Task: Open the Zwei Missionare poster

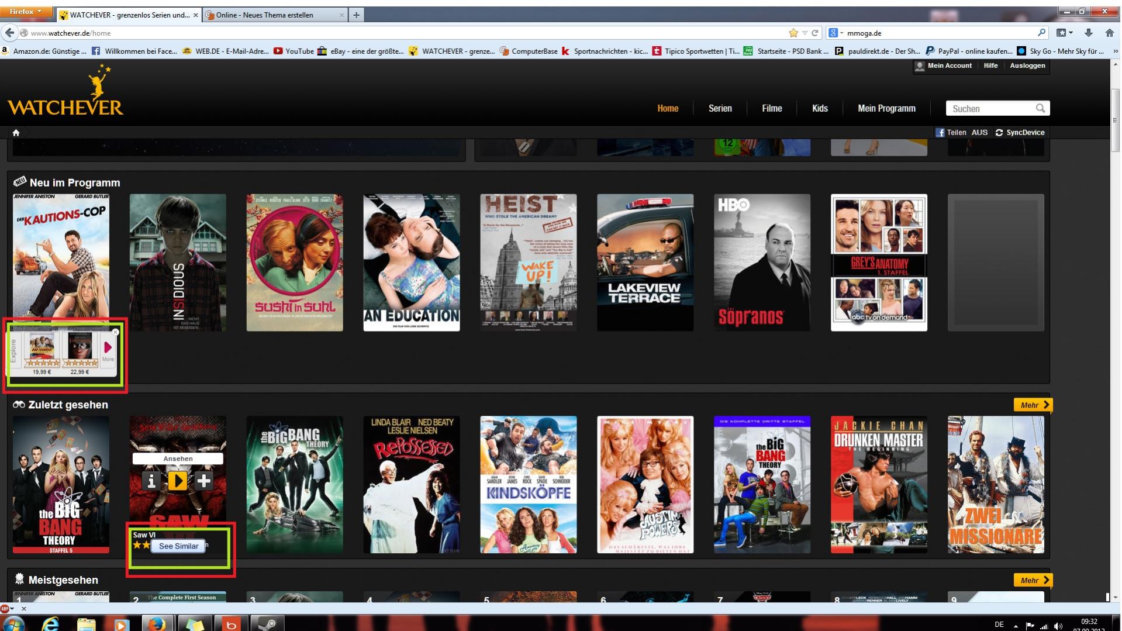Action: click(996, 485)
